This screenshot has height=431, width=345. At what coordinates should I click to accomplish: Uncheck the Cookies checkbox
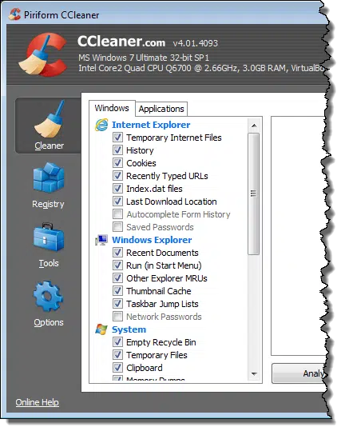117,163
